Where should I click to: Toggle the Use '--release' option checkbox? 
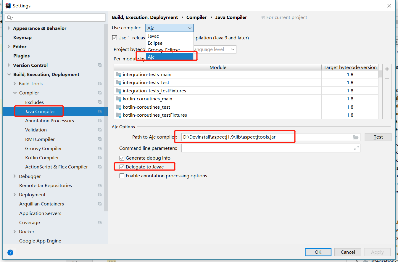tap(115, 38)
